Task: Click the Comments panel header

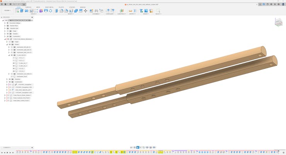Action: pyautogui.click(x=7, y=148)
